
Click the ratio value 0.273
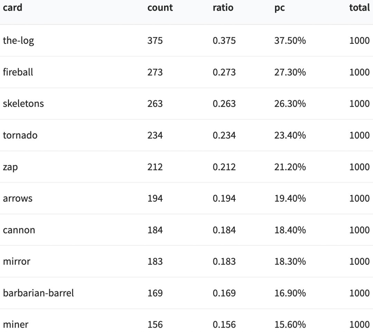(224, 72)
